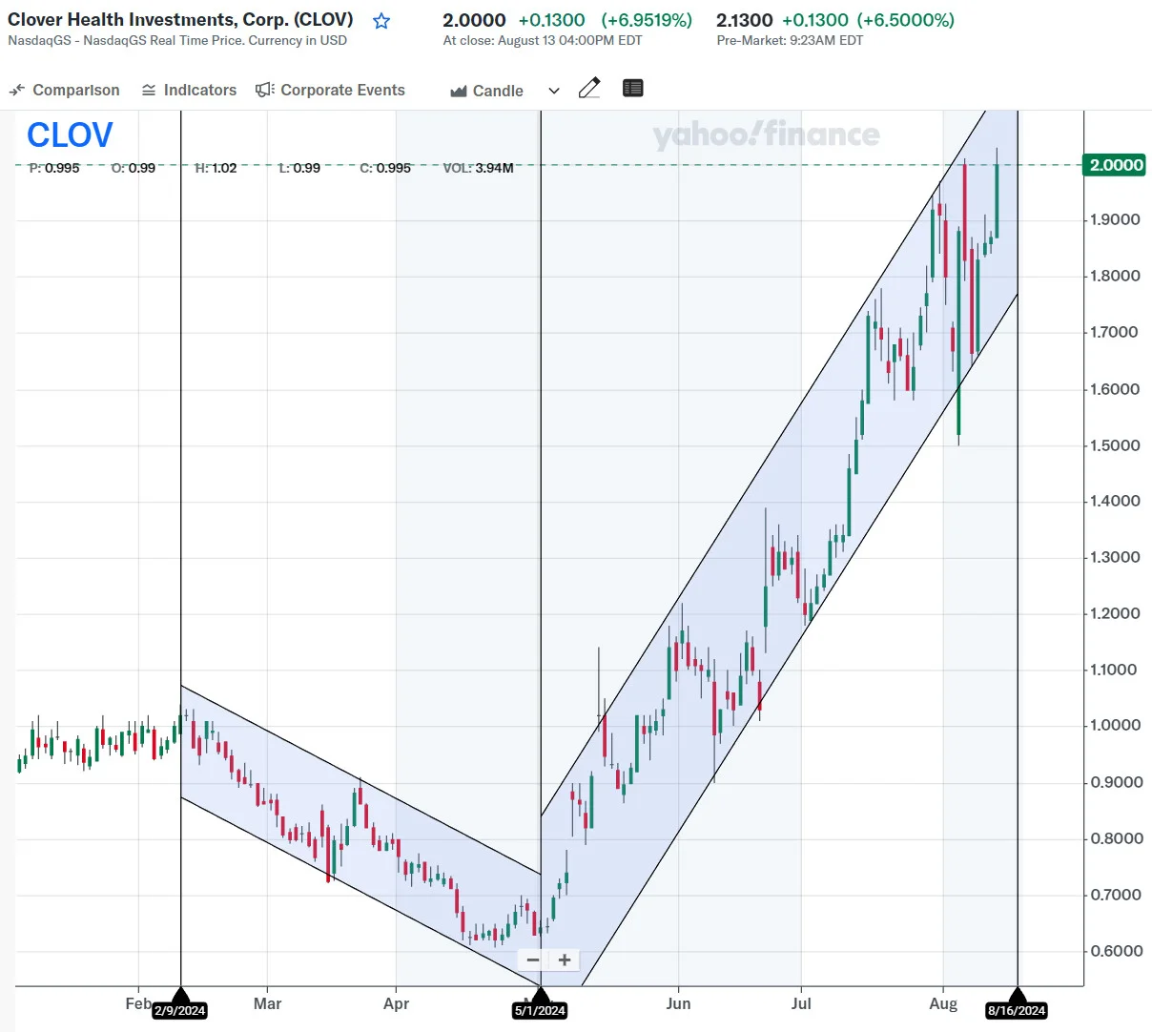Viewport: 1152px width, 1032px height.
Task: Add CLOV to watchlist with star icon
Action: pyautogui.click(x=381, y=21)
